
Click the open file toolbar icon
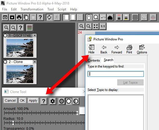(5, 17)
